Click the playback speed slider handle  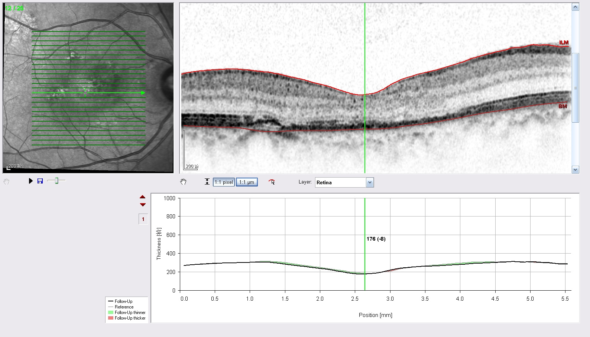click(x=56, y=181)
